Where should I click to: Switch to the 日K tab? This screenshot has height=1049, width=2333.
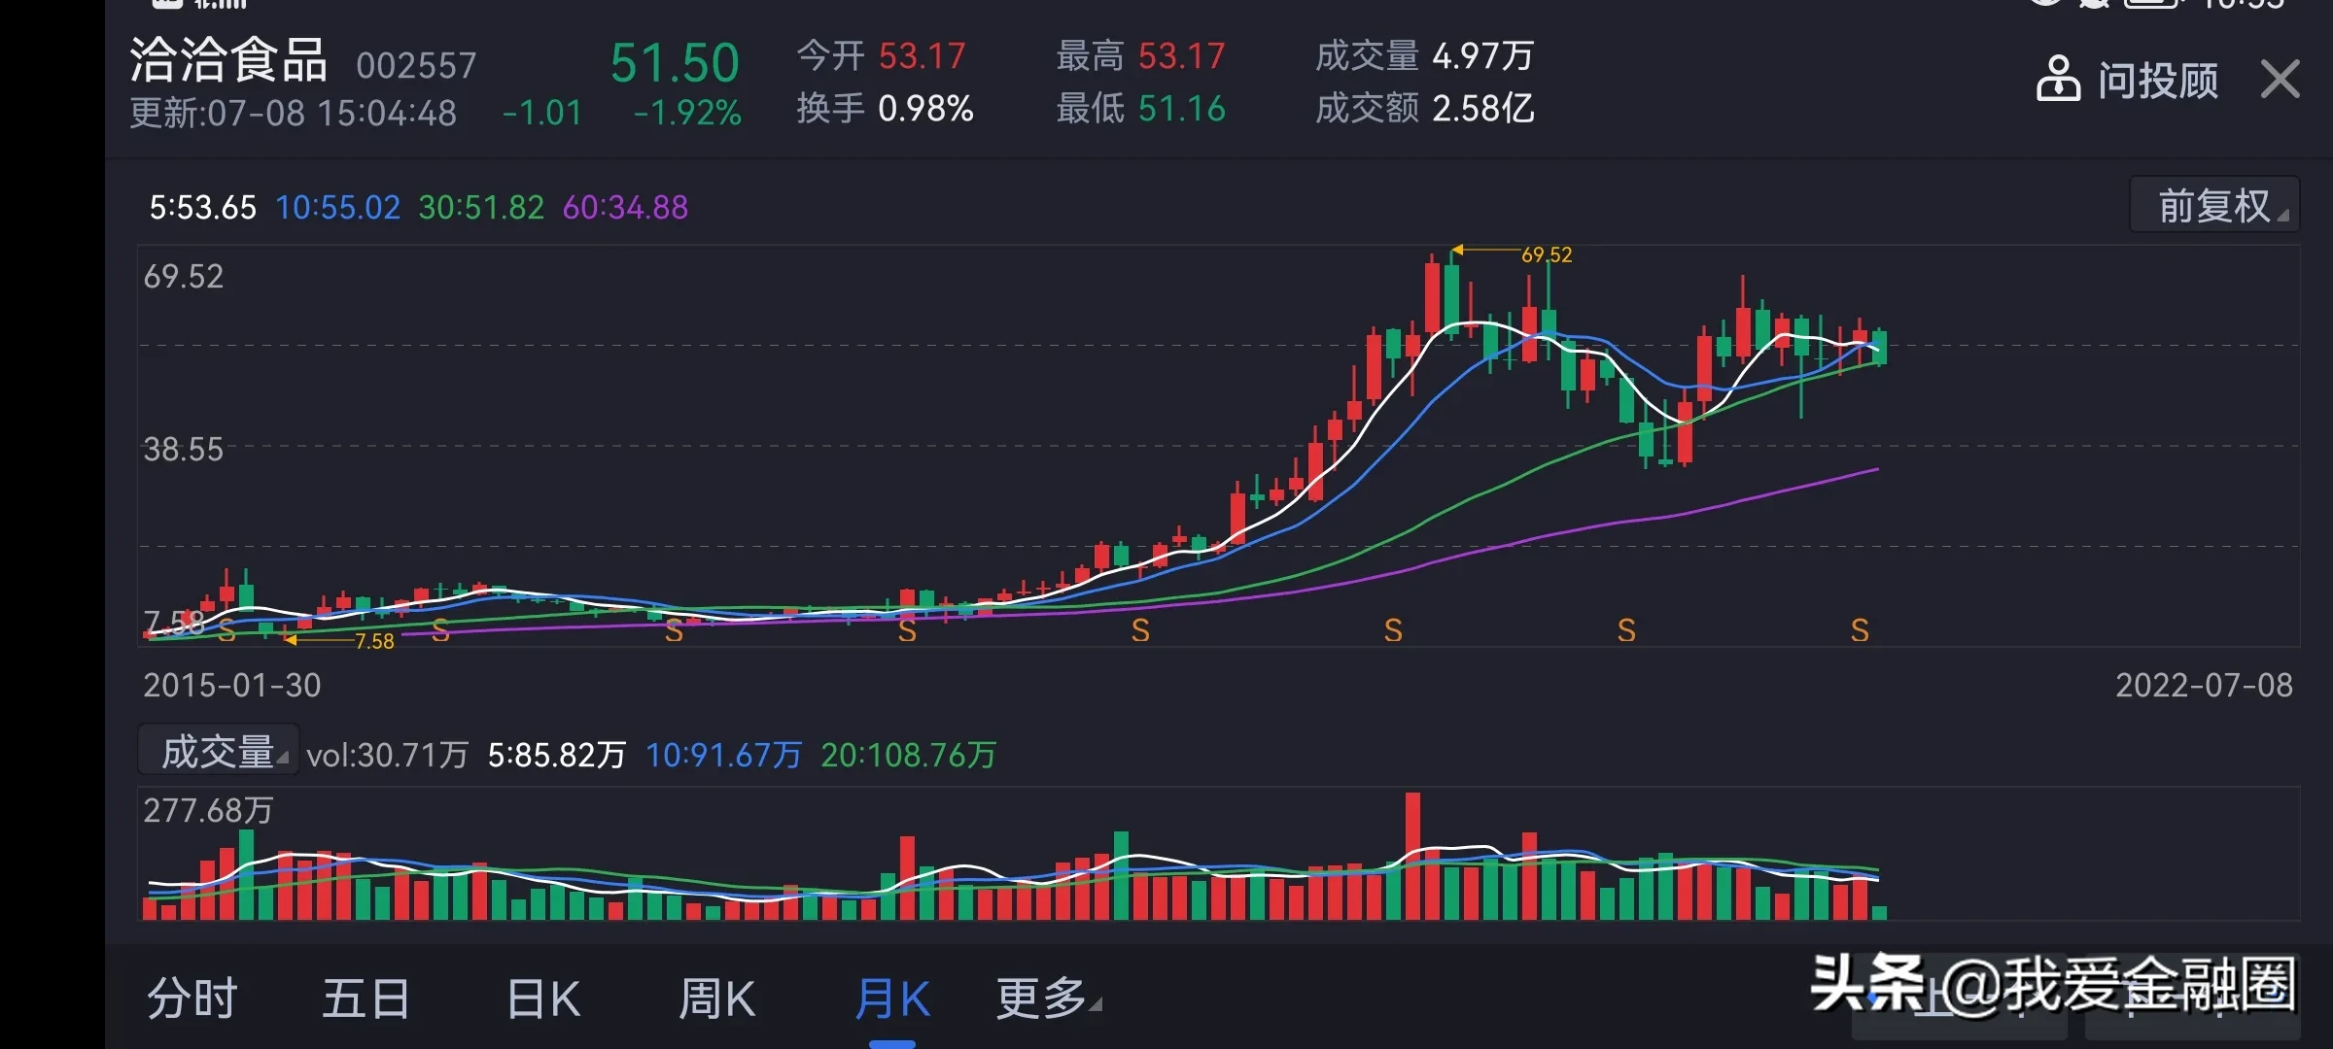pos(542,998)
